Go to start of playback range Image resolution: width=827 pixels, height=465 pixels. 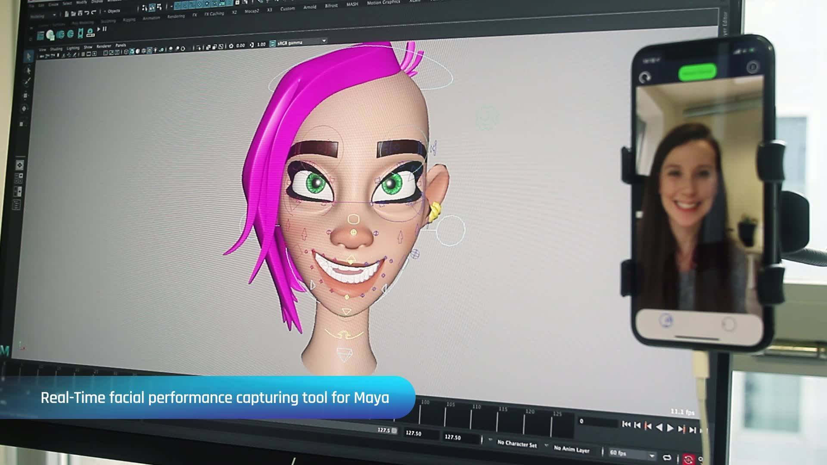tap(626, 425)
